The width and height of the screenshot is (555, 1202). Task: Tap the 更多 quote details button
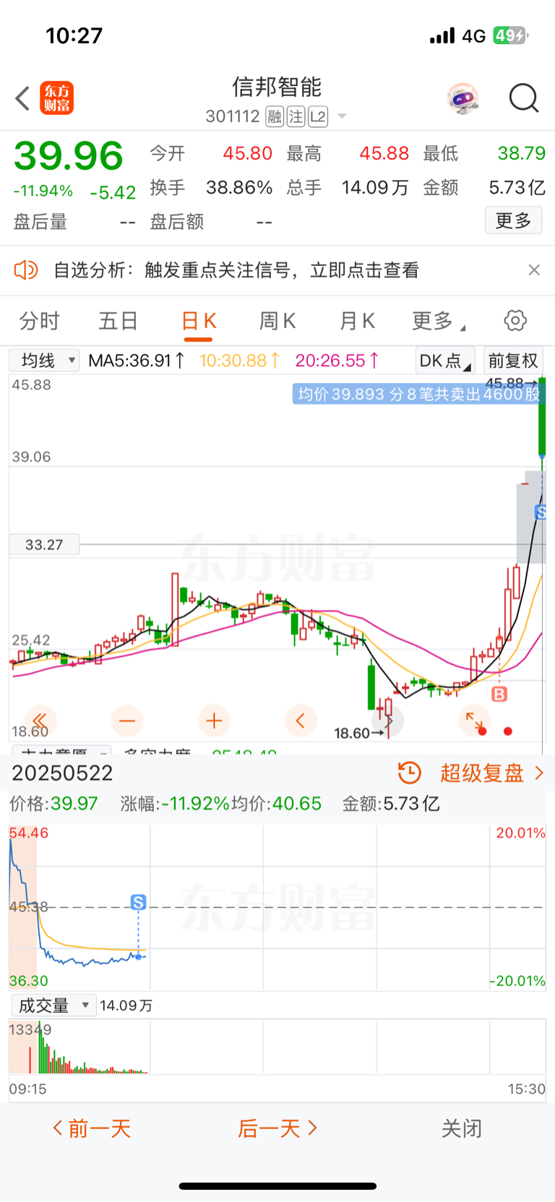coord(513,220)
